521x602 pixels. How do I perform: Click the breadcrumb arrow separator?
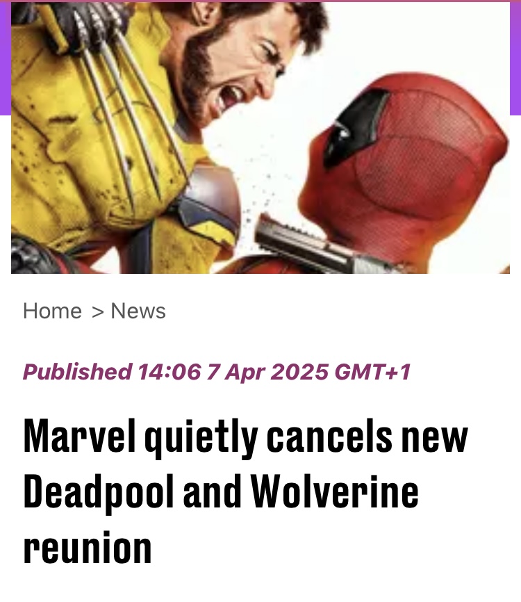(x=98, y=311)
